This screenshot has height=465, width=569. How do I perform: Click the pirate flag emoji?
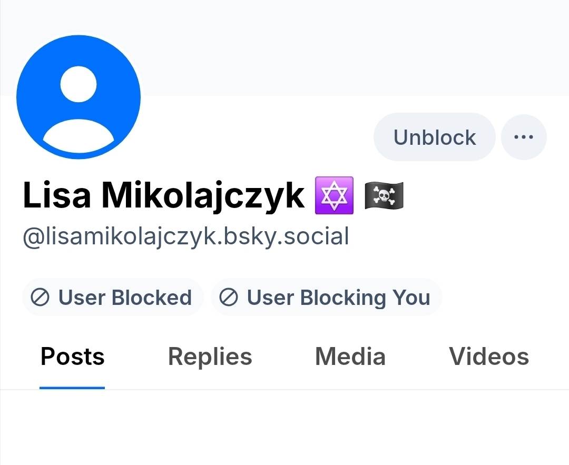(x=384, y=195)
